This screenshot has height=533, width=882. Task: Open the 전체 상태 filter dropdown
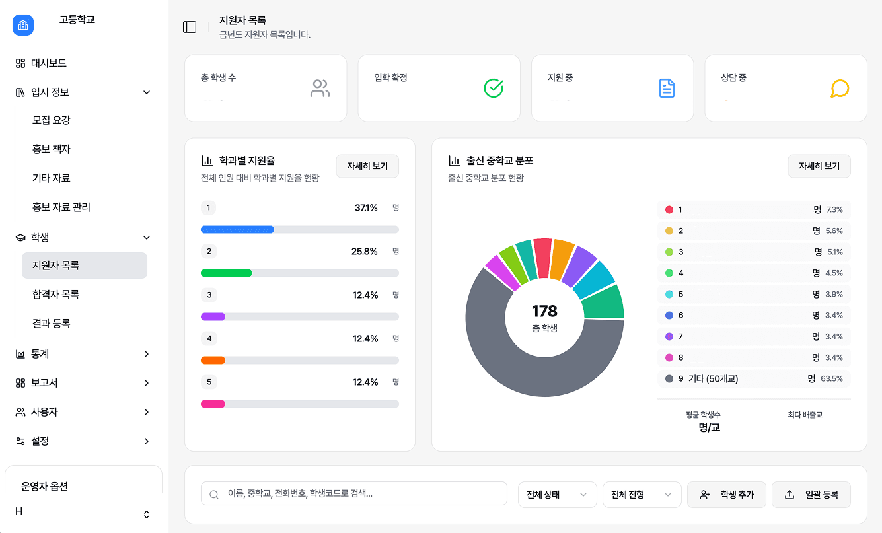coord(558,495)
